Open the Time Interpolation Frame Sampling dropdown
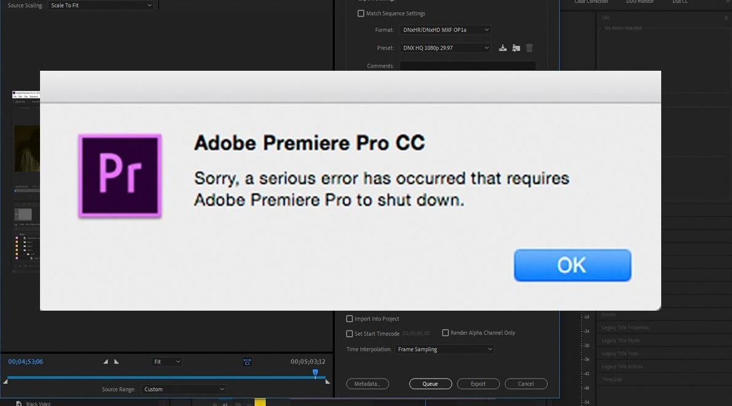732x406 pixels. (x=444, y=349)
